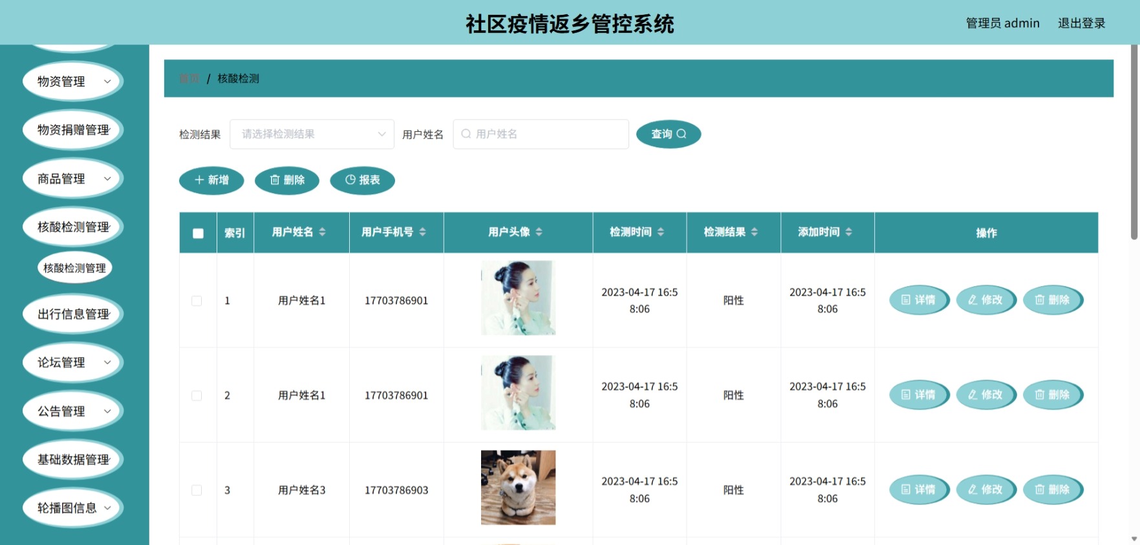
Task: Click the 阳性 result in row 1
Action: tap(733, 301)
